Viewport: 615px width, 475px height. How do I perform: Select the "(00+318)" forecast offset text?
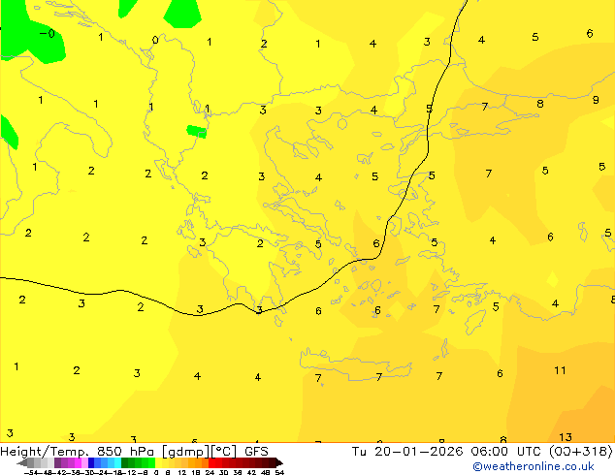[580, 452]
